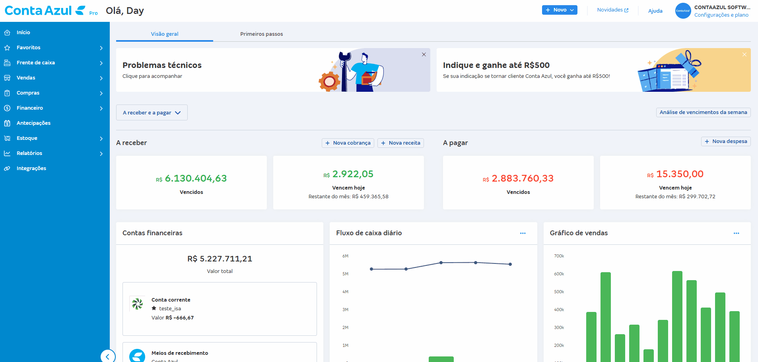This screenshot has height=362, width=758.
Task: Open the R$ 2.883.760,33 Vencidos card
Action: (x=518, y=183)
